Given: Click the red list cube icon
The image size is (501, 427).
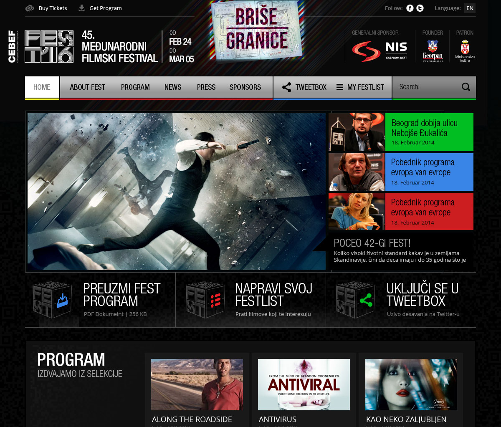Looking at the screenshot, I should [205, 300].
